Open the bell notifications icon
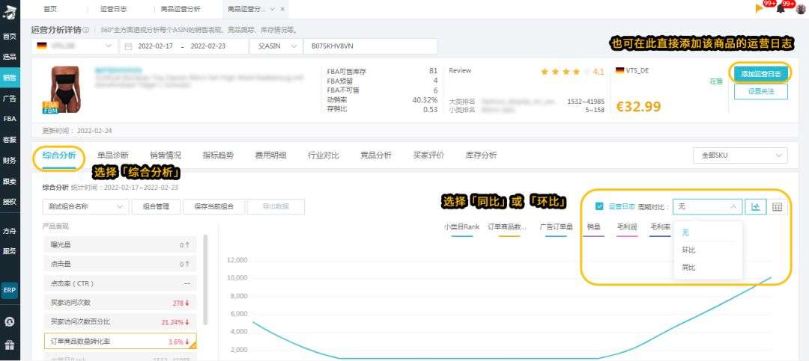Screen dimensions: 809x361 point(780,9)
